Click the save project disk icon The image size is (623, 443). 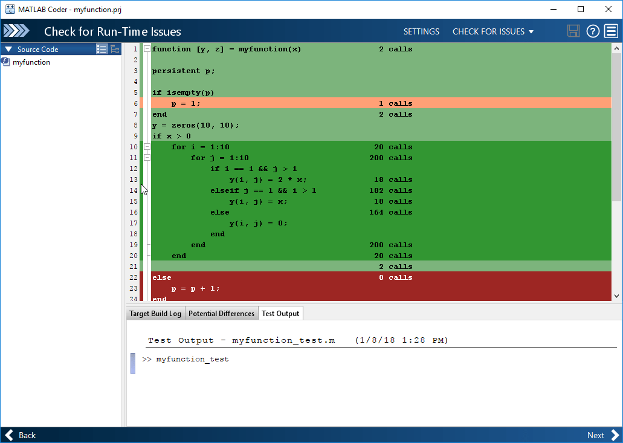pos(573,31)
